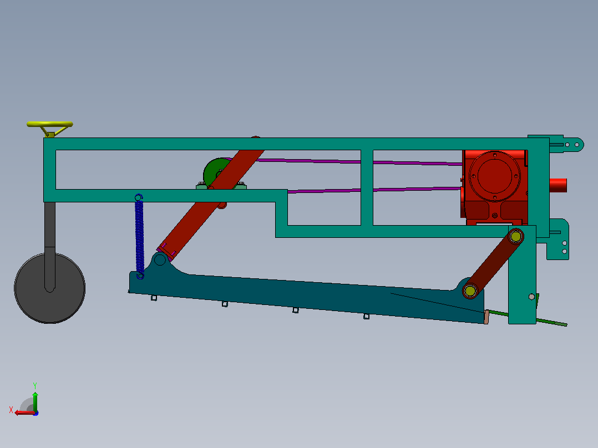Select the upper yellow pivot pin
This screenshot has width=598, height=448.
(x=516, y=237)
